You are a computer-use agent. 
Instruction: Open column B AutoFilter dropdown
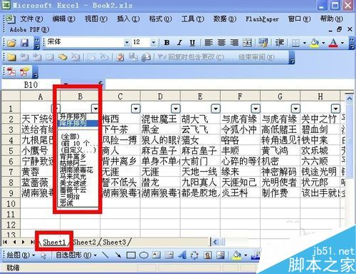coord(95,108)
